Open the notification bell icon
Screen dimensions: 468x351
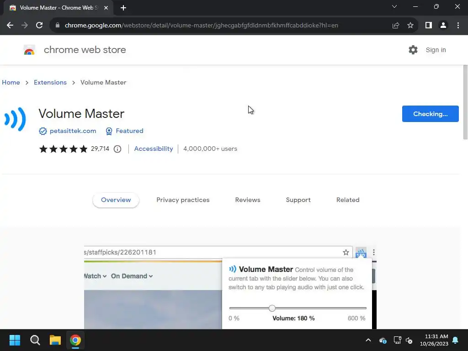pyautogui.click(x=456, y=340)
